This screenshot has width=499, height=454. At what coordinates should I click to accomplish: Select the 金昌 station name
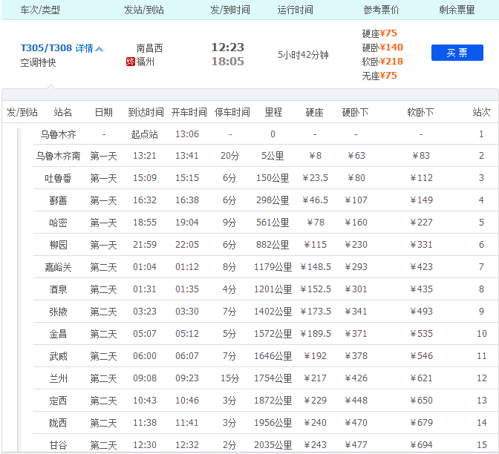58,334
